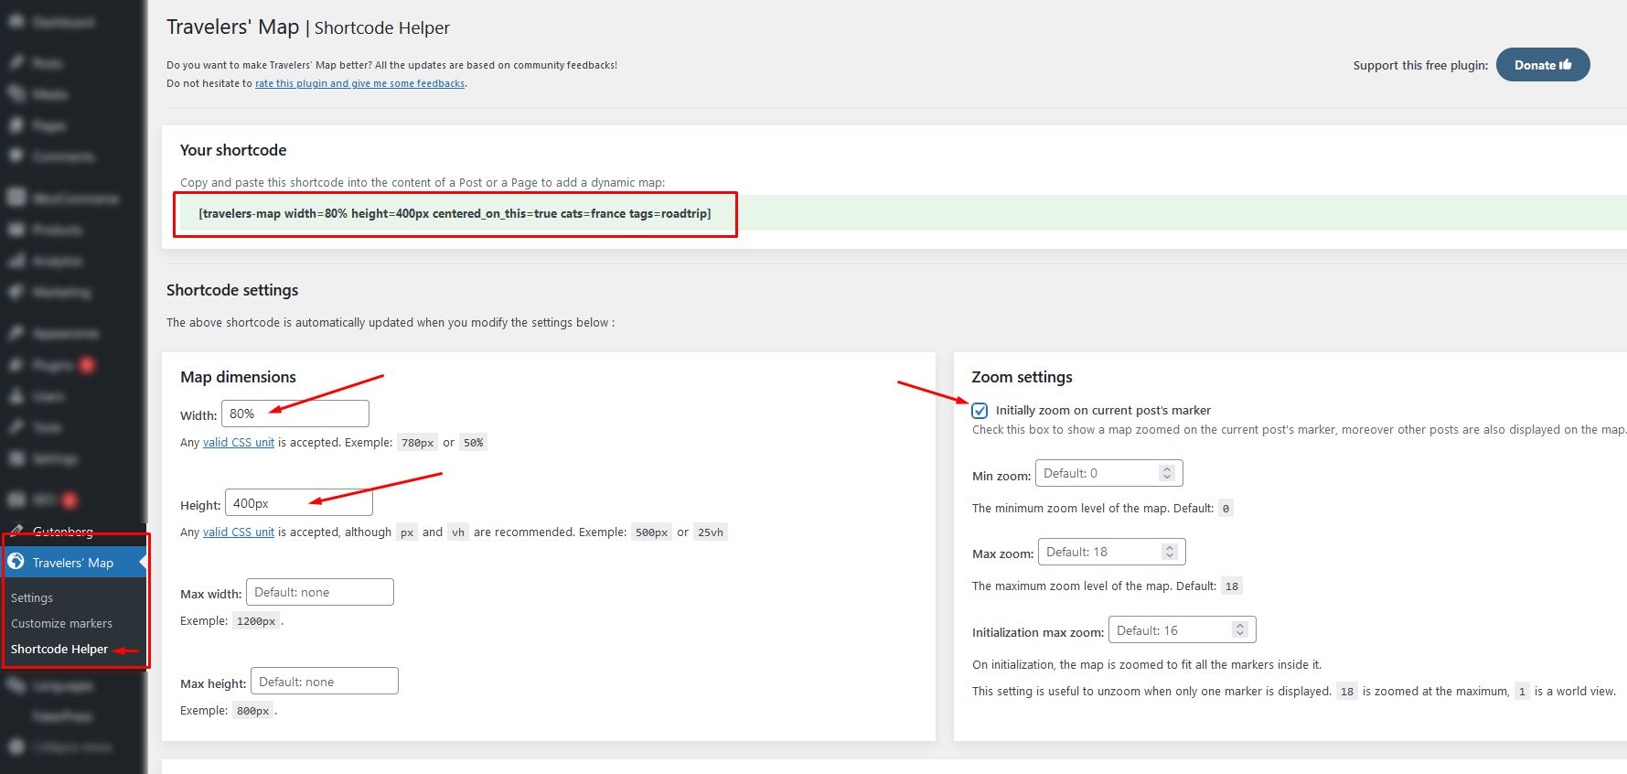Uncheck "Initially zoom on current post's marker"
The image size is (1627, 774).
tap(979, 411)
